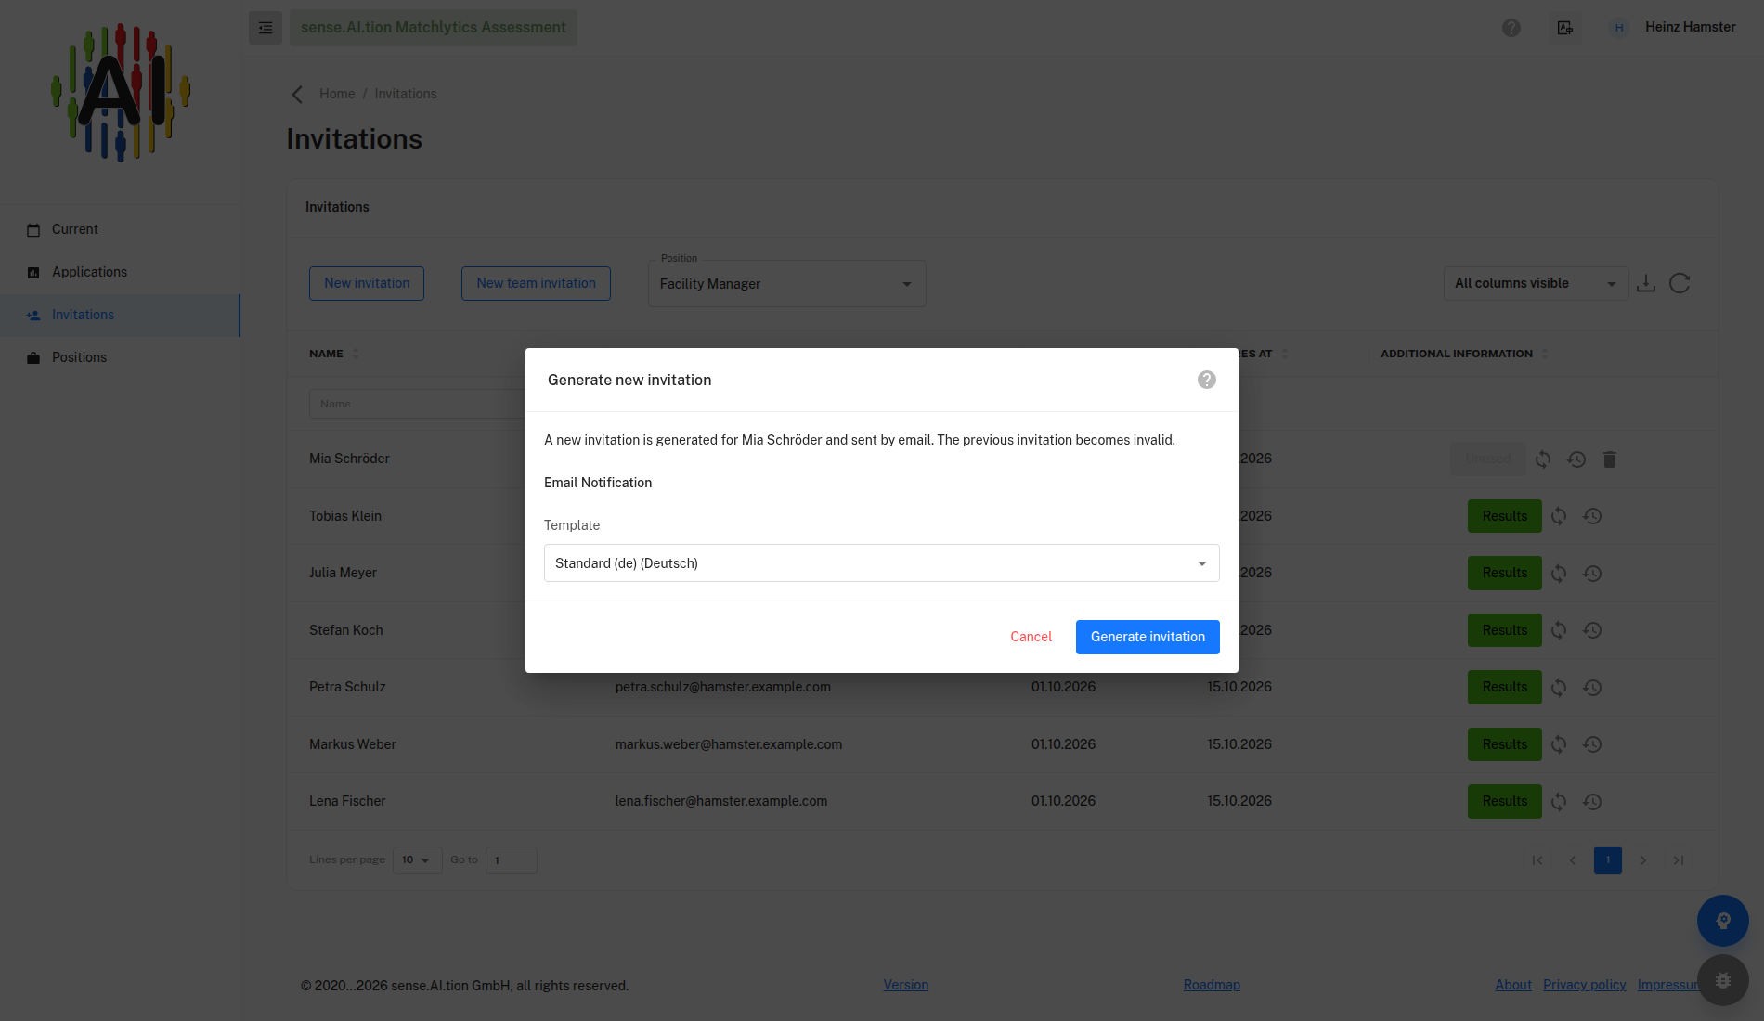Open Positions in the sidebar
The width and height of the screenshot is (1764, 1021).
click(x=120, y=357)
